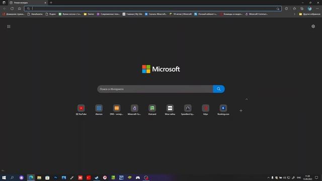Open the notification center icon
This screenshot has width=322, height=181.
click(316, 177)
